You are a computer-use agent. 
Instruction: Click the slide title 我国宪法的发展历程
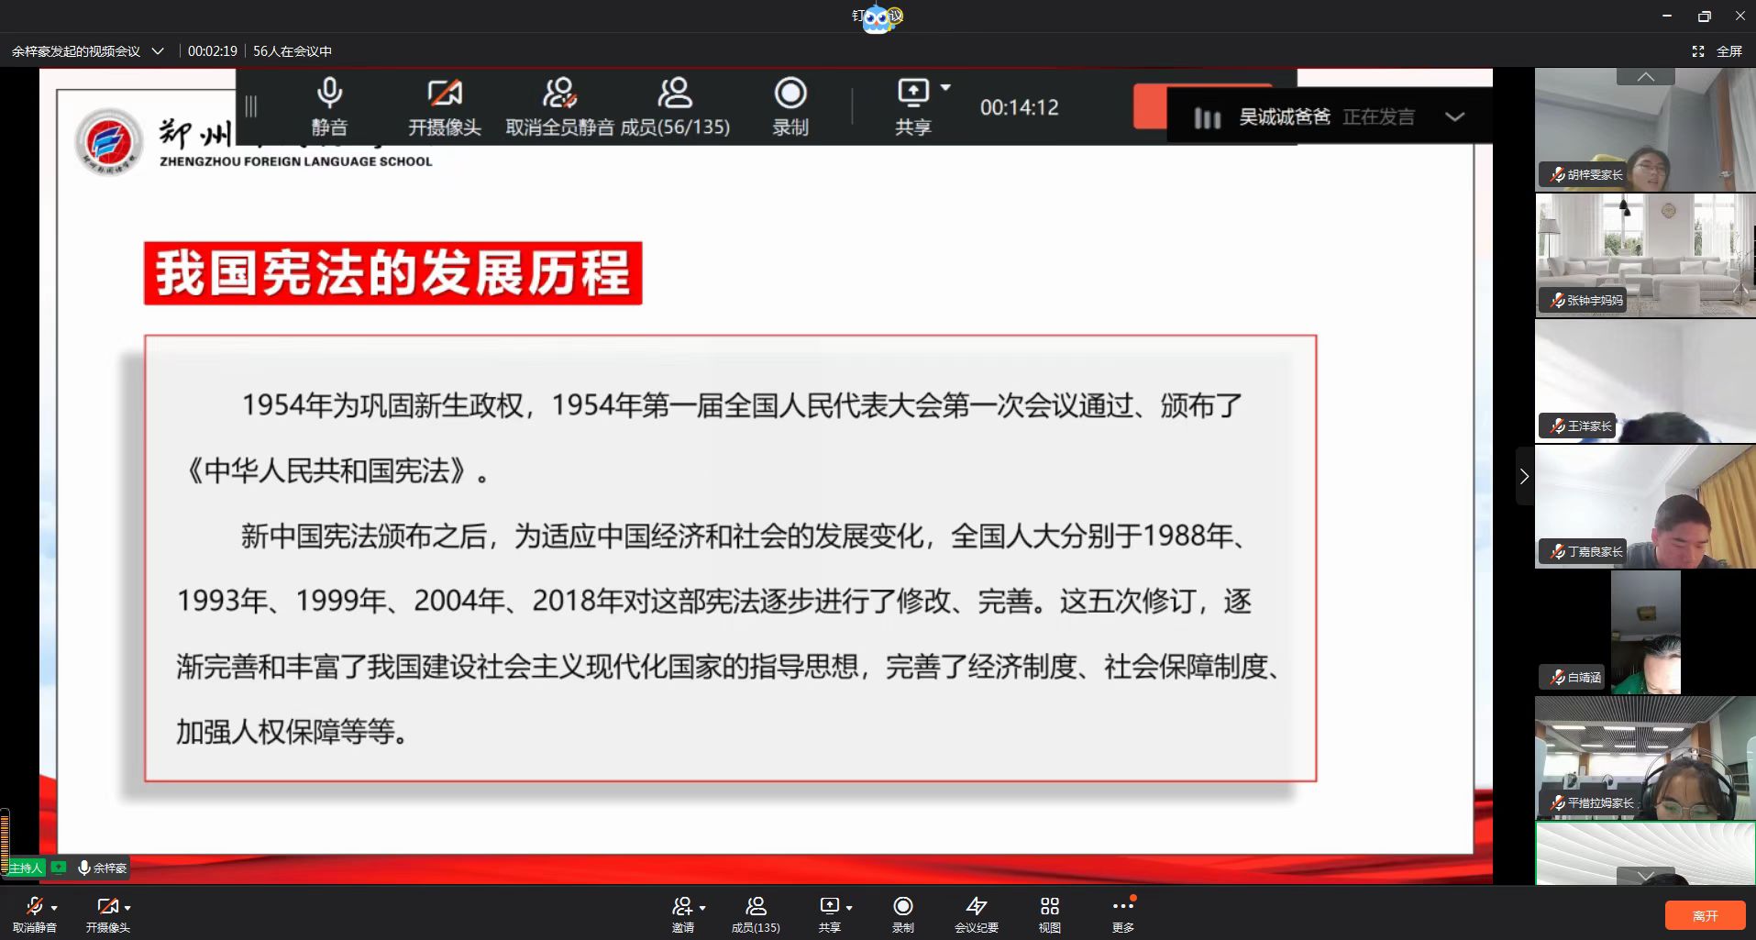click(x=392, y=273)
